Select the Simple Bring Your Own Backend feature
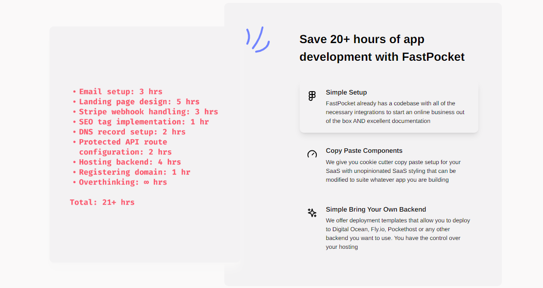The width and height of the screenshot is (543, 288). click(389, 228)
